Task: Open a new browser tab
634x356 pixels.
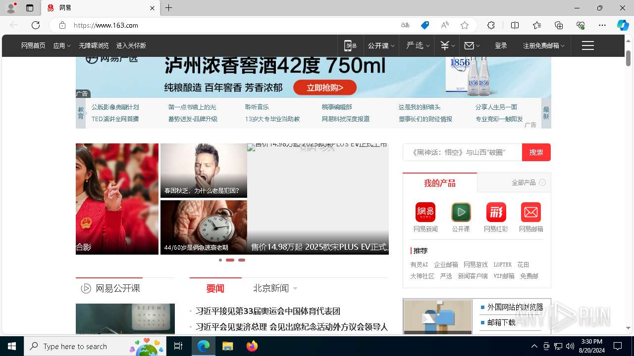Action: [x=169, y=8]
